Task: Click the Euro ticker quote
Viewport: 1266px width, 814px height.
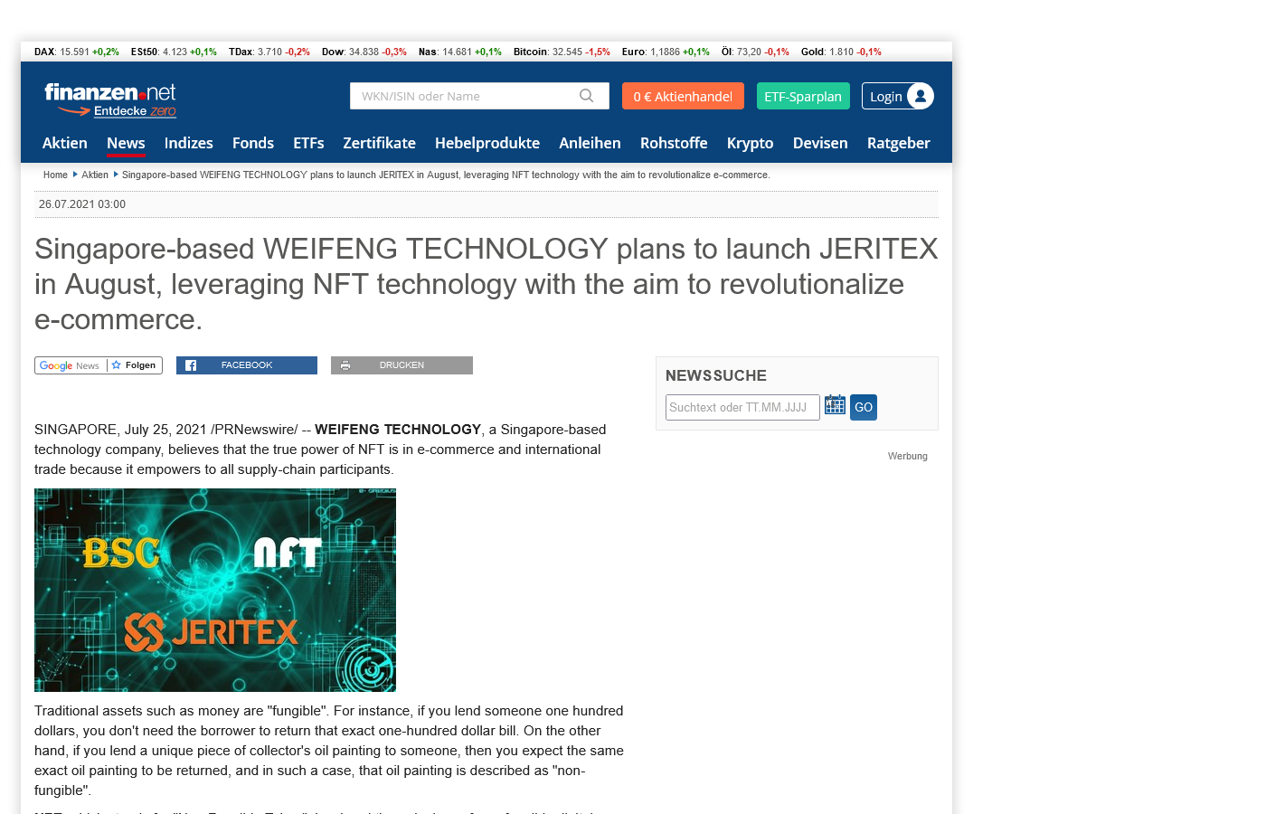Action: coord(666,52)
